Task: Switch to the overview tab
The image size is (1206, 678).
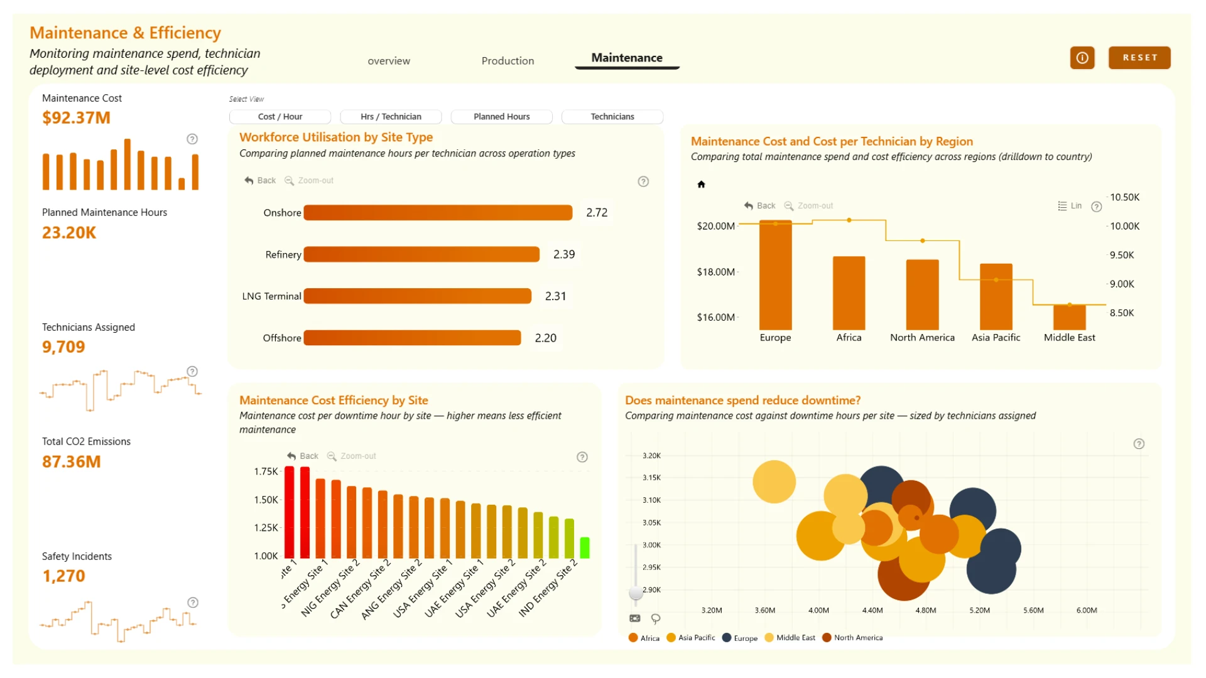Action: click(x=389, y=61)
